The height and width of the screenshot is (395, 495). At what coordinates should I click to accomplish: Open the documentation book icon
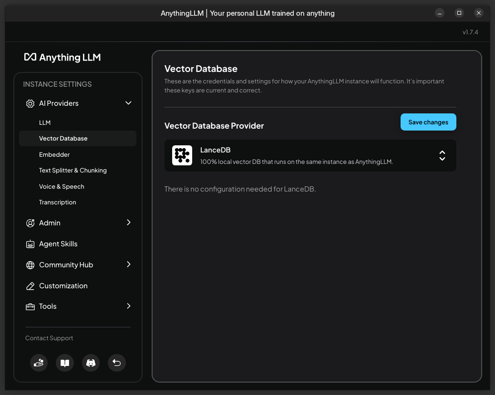(65, 363)
